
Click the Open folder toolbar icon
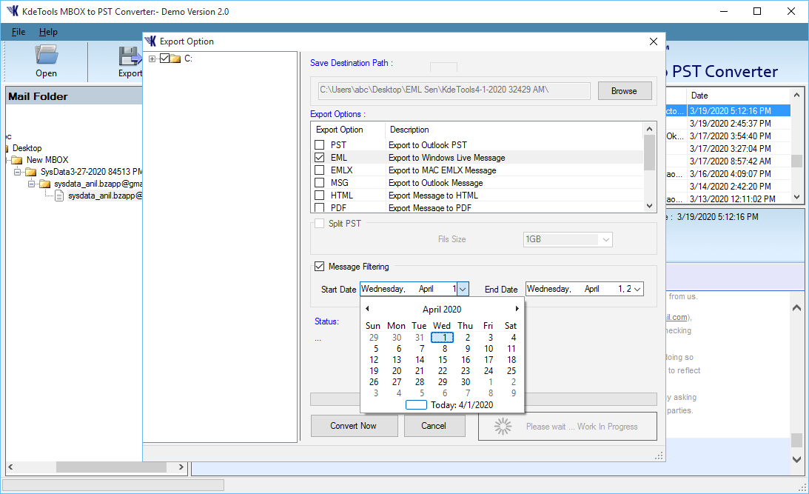(x=46, y=55)
